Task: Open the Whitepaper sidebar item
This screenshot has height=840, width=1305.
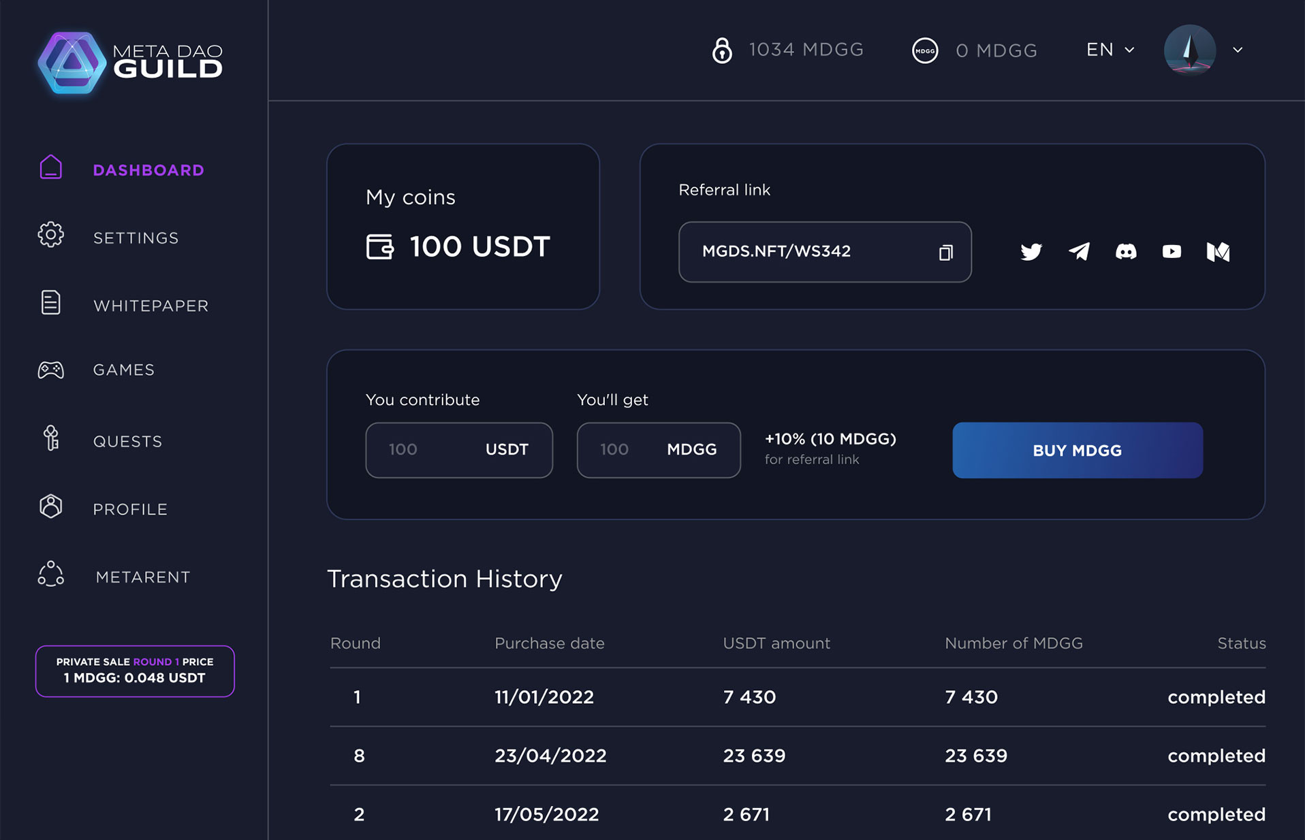Action: coord(151,306)
